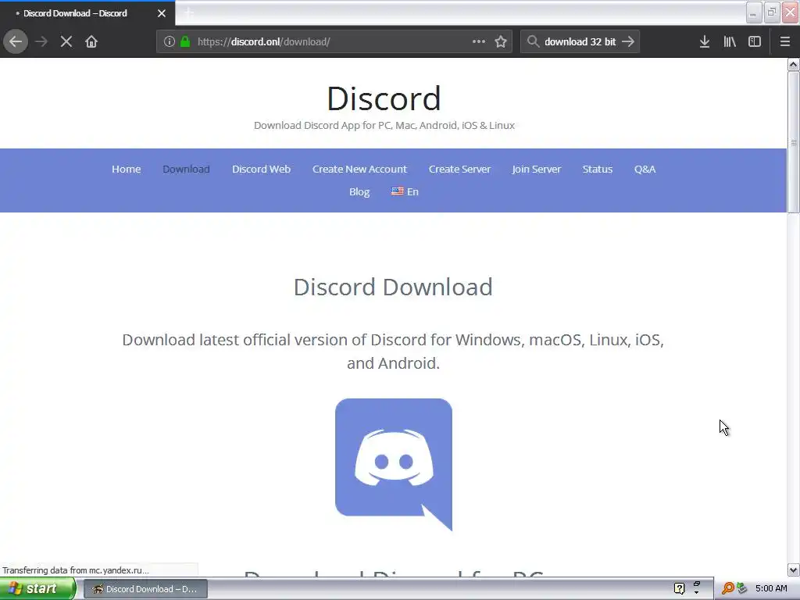Screen dimensions: 800x600
Task: Show site information icon in address bar
Action: click(170, 41)
